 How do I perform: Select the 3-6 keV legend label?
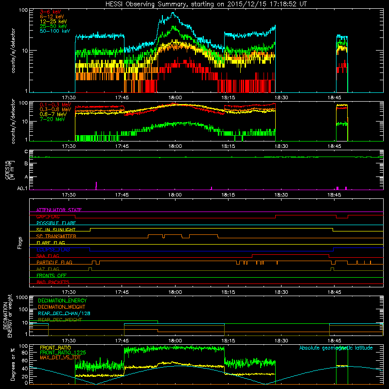point(50,12)
